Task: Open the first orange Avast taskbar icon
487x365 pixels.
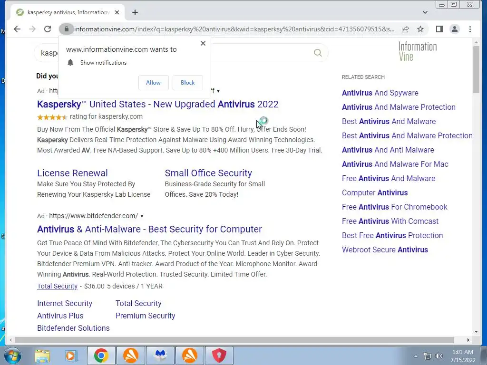Action: tap(131, 355)
